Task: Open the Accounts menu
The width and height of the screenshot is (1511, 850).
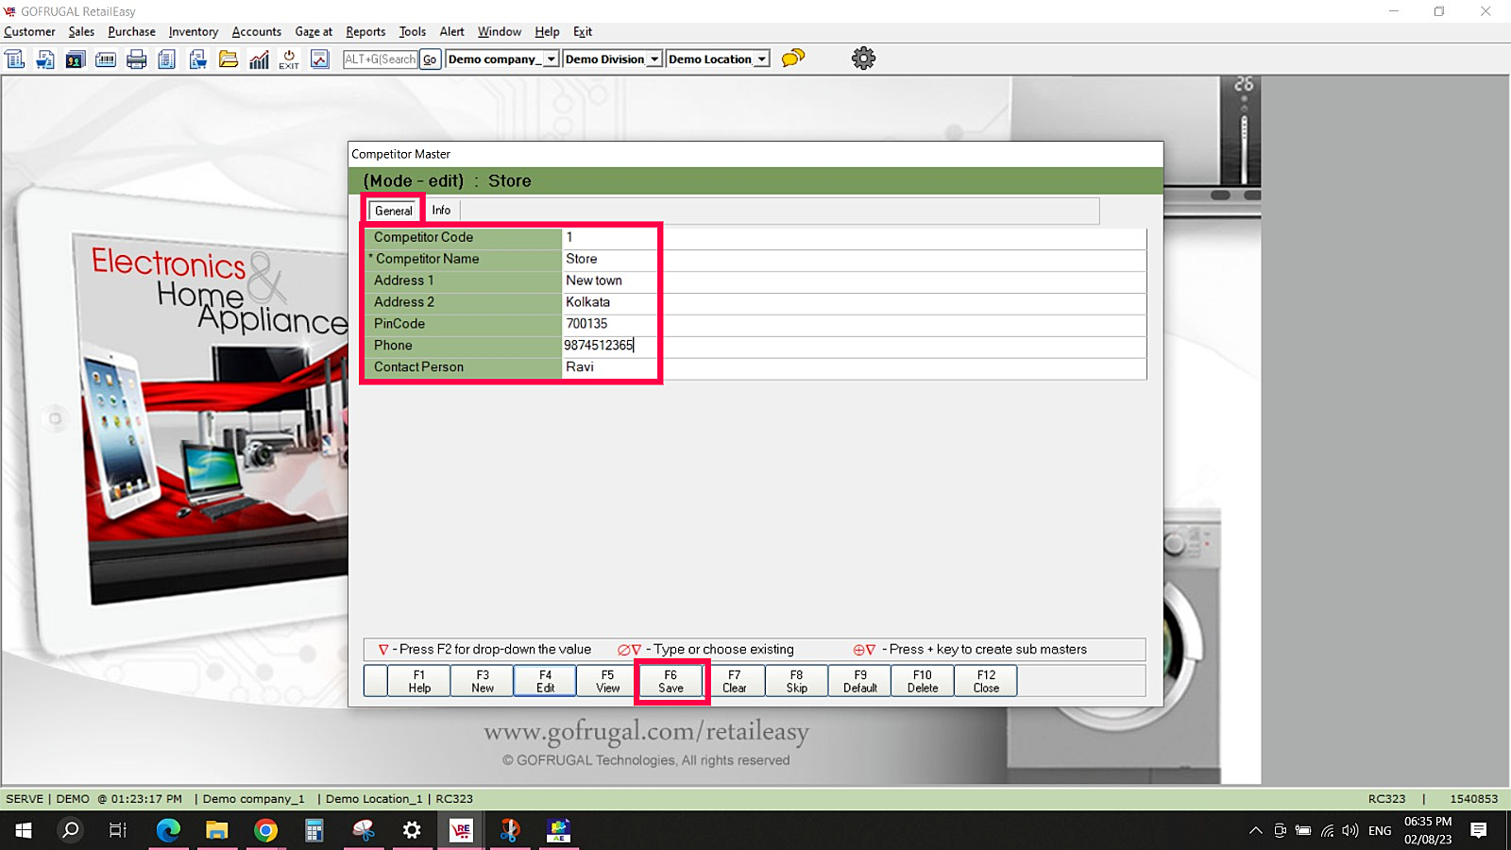Action: pyautogui.click(x=256, y=31)
